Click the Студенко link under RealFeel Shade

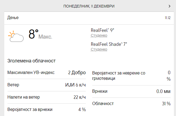point(99,50)
